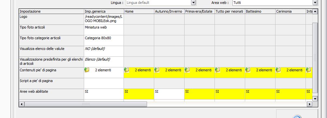
Task: Click the Impostazione column header
Action: [52, 11]
